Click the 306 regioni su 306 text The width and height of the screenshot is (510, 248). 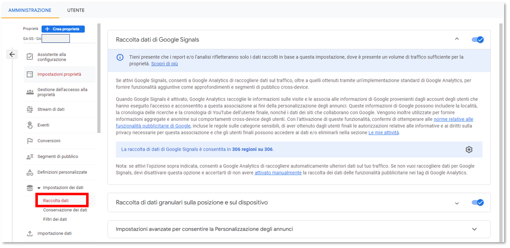click(x=253, y=150)
